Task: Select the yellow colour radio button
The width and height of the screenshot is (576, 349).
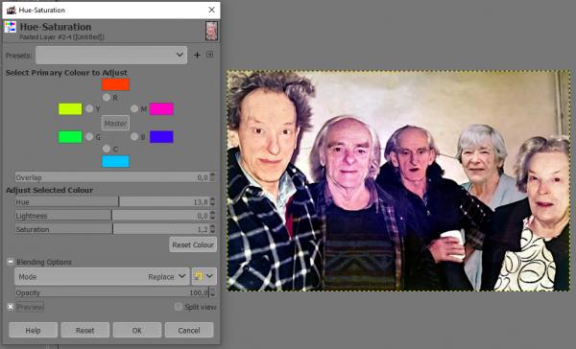Action: 89,108
